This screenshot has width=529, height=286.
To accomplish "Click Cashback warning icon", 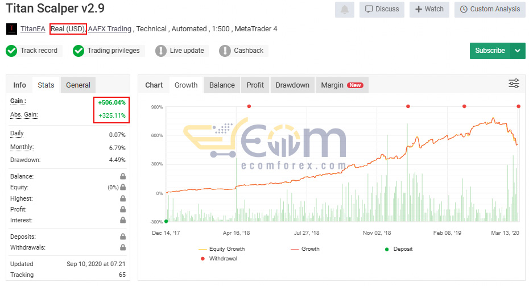I will (x=225, y=51).
